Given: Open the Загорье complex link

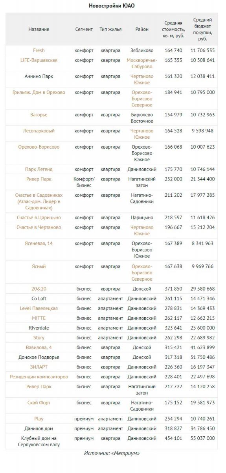Looking at the screenshot, I should click(x=39, y=115).
